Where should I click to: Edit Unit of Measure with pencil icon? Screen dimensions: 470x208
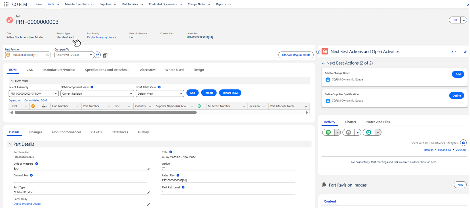[x=148, y=169]
